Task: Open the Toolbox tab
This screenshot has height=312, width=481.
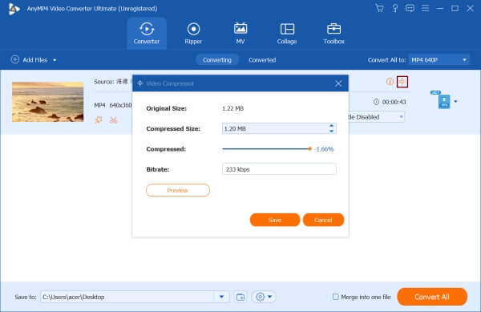Action: [x=333, y=33]
